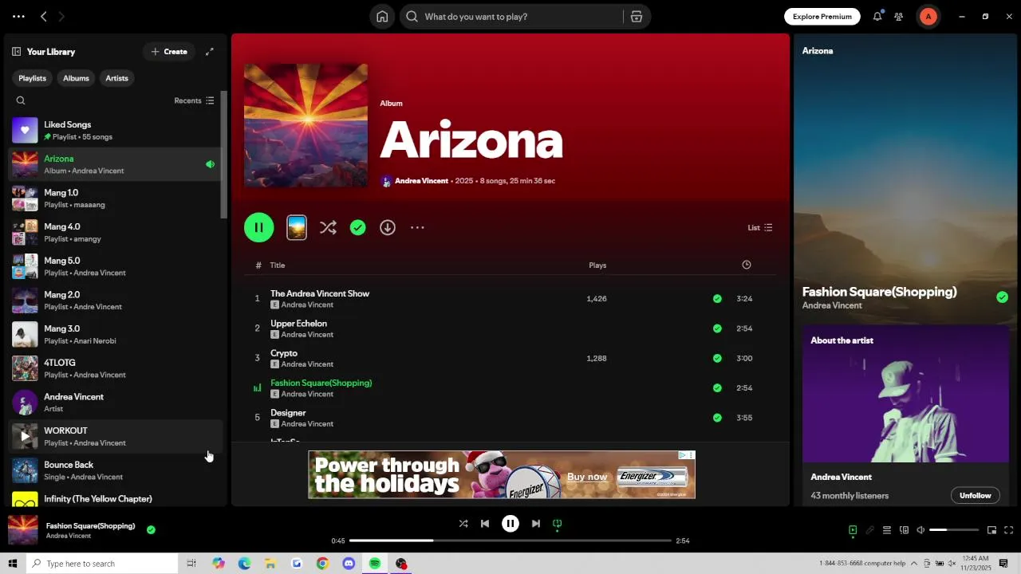This screenshot has width=1021, height=574.
Task: Toggle saved check for The Andrea Vincent Show
Action: [x=717, y=299]
